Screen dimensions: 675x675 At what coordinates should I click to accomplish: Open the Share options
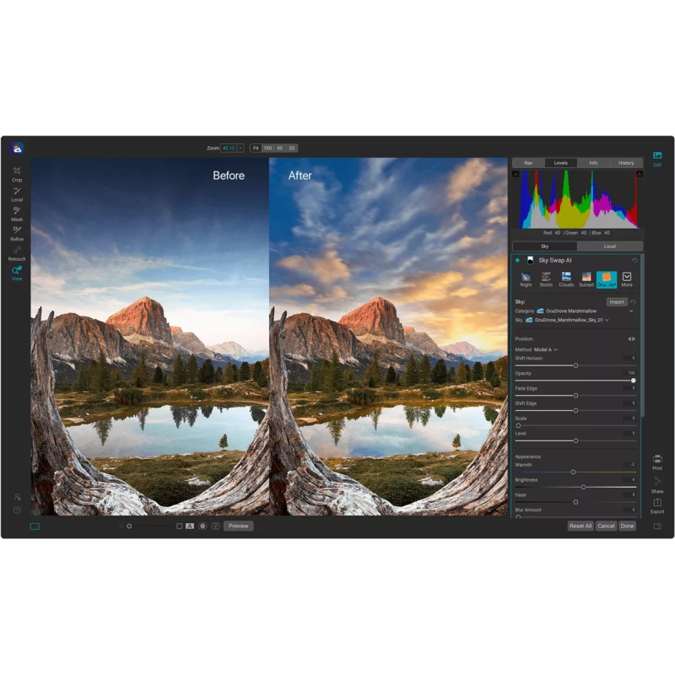tap(656, 483)
